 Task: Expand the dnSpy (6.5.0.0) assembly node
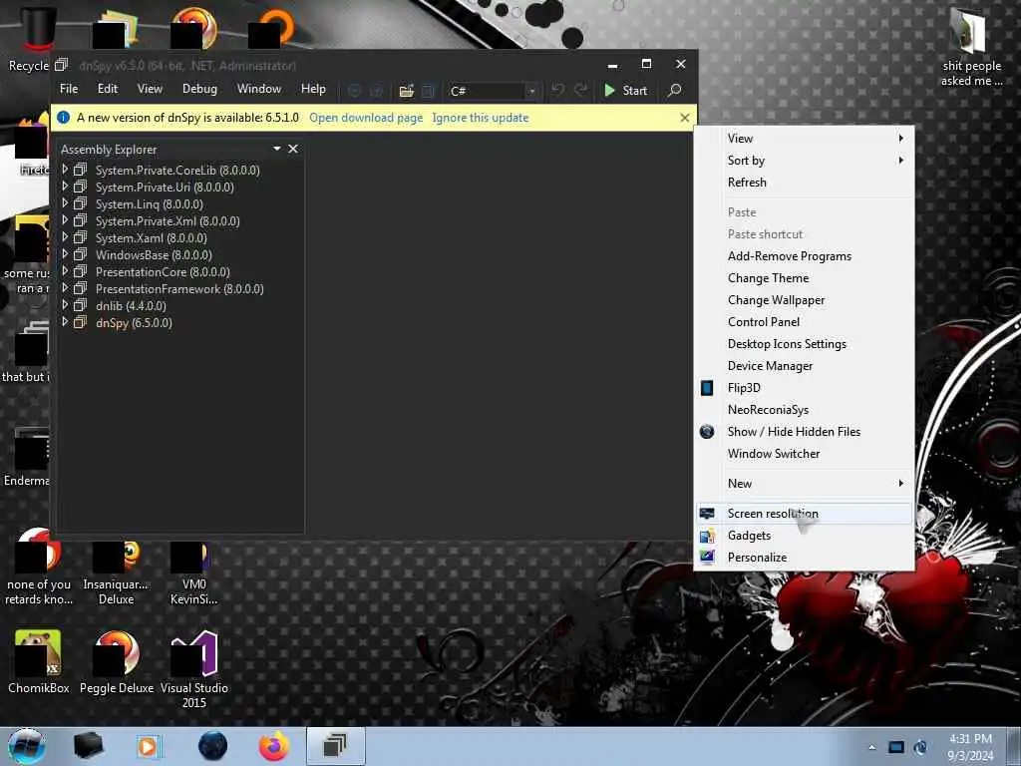coord(65,322)
